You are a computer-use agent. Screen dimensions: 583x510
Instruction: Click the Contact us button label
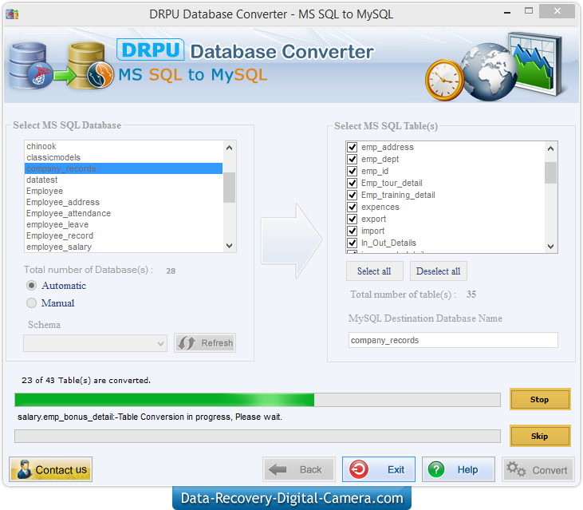[x=61, y=470]
